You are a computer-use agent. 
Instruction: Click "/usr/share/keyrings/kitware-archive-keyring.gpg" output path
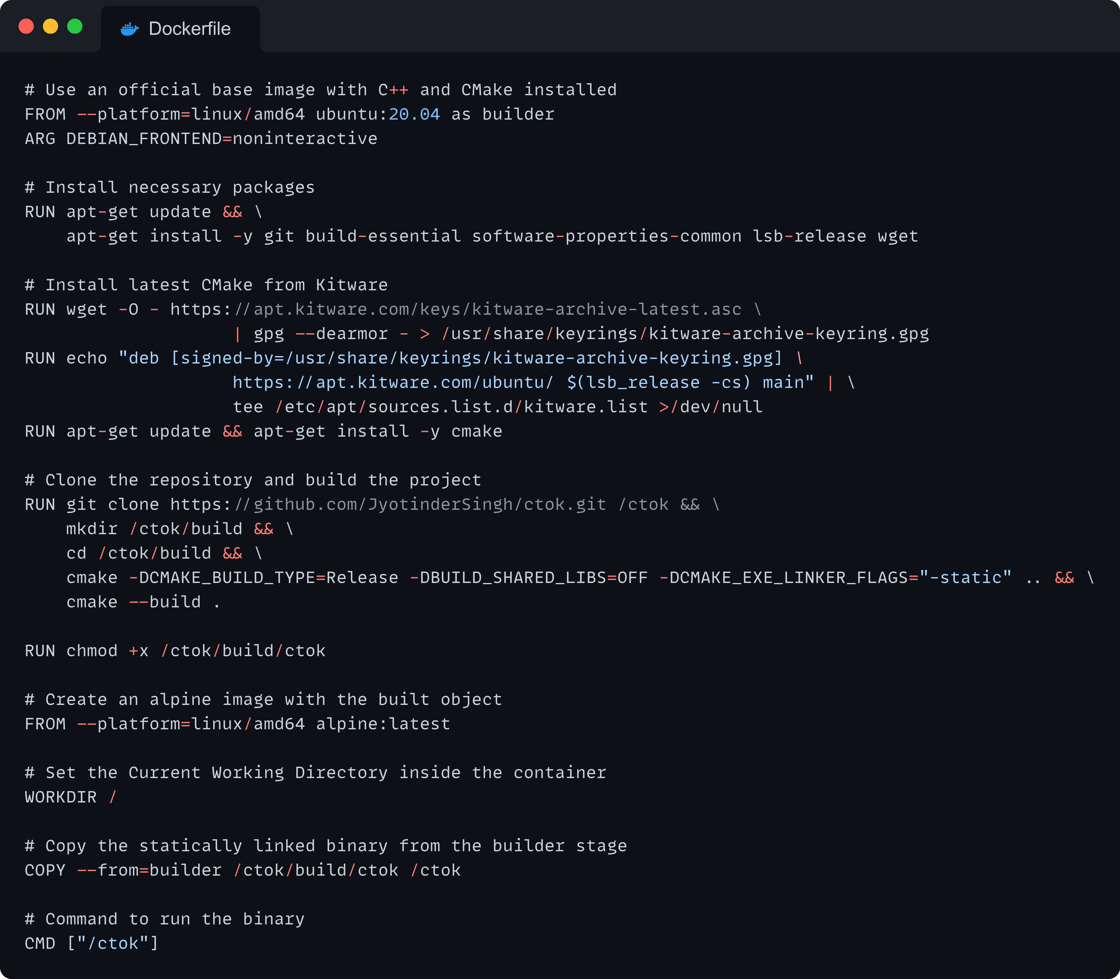click(x=685, y=334)
